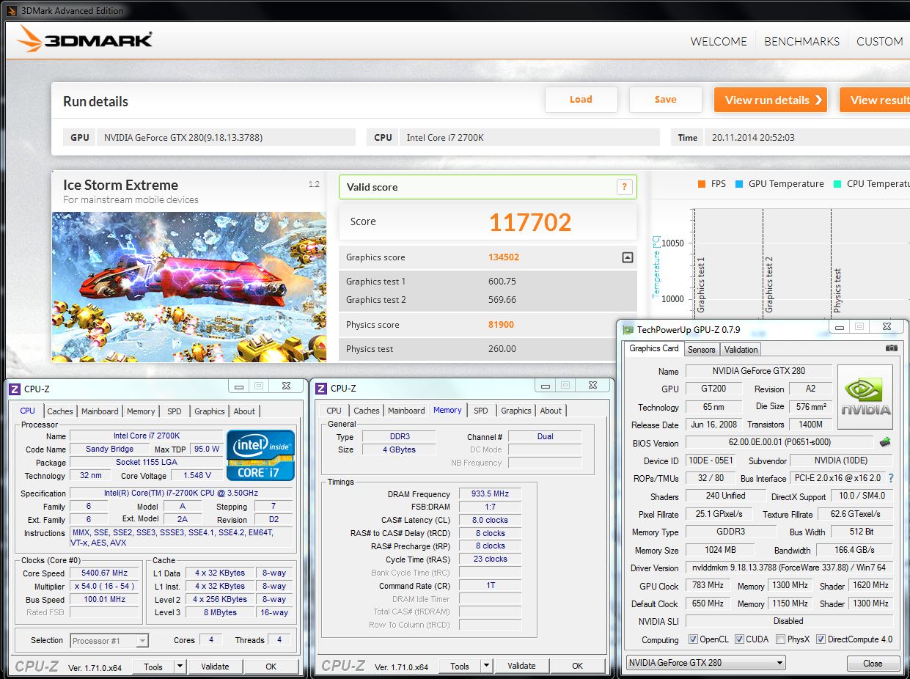Click the Close button in GPU-Z
The image size is (910, 679).
(x=873, y=663)
